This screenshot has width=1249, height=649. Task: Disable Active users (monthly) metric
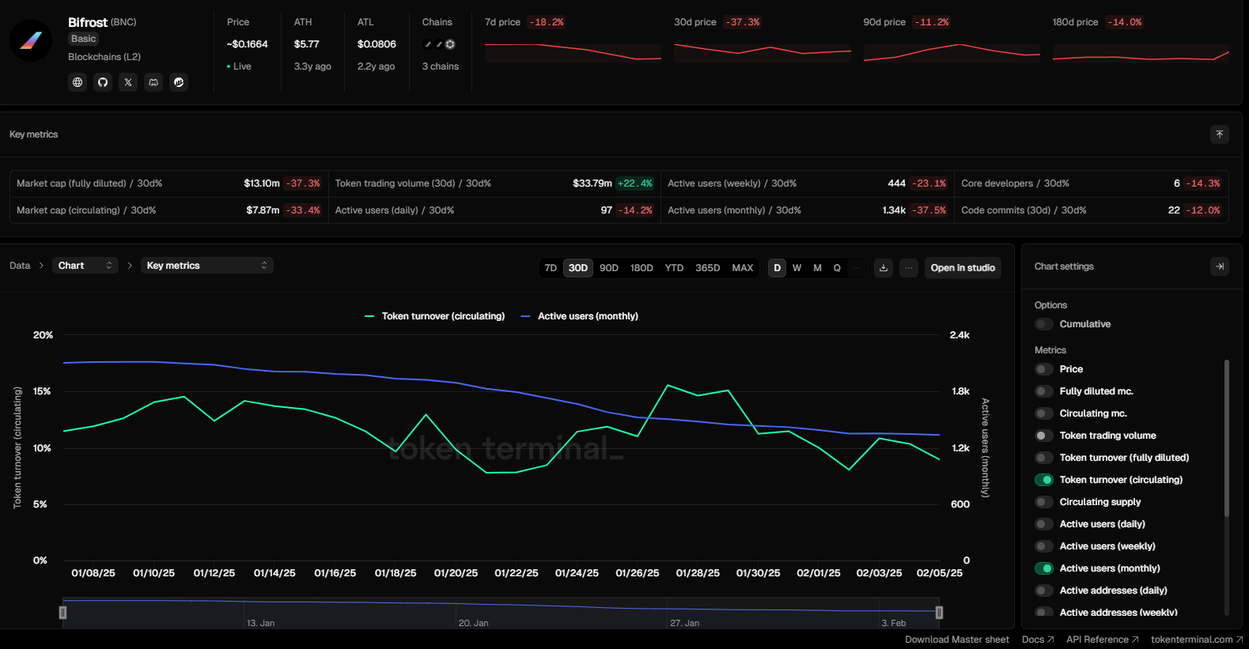[1044, 568]
